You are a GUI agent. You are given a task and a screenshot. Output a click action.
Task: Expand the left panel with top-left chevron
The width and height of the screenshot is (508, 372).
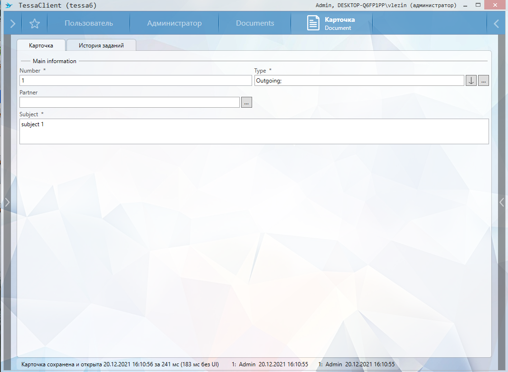point(13,23)
